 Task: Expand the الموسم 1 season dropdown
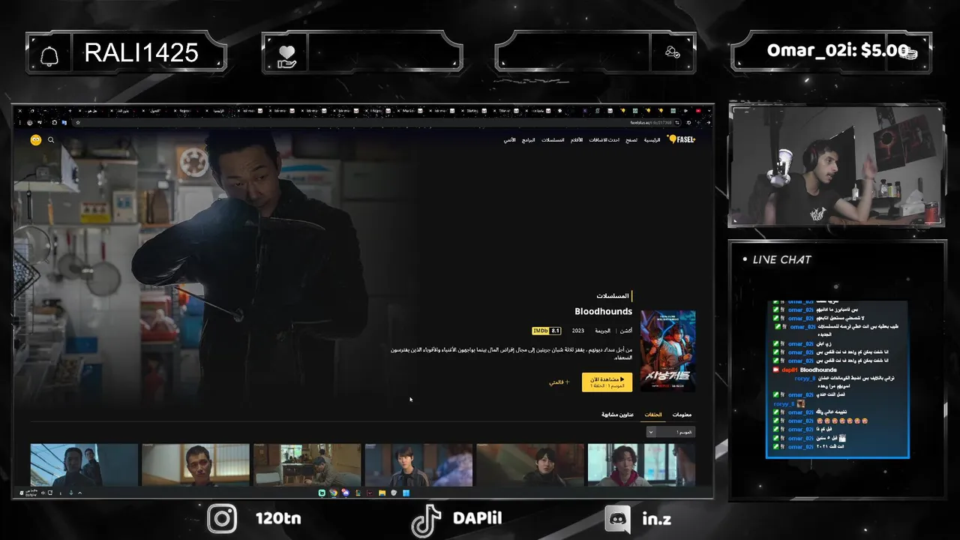(670, 432)
